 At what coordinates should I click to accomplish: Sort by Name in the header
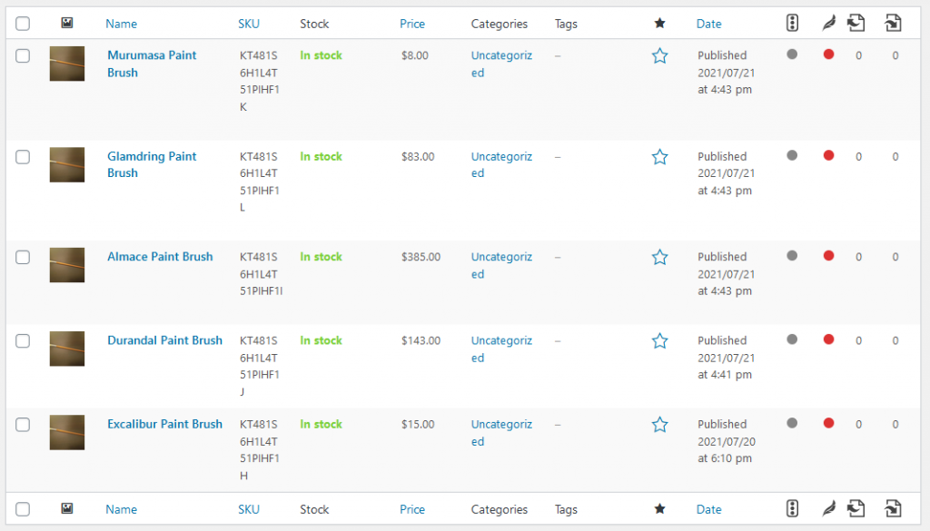pyautogui.click(x=121, y=24)
